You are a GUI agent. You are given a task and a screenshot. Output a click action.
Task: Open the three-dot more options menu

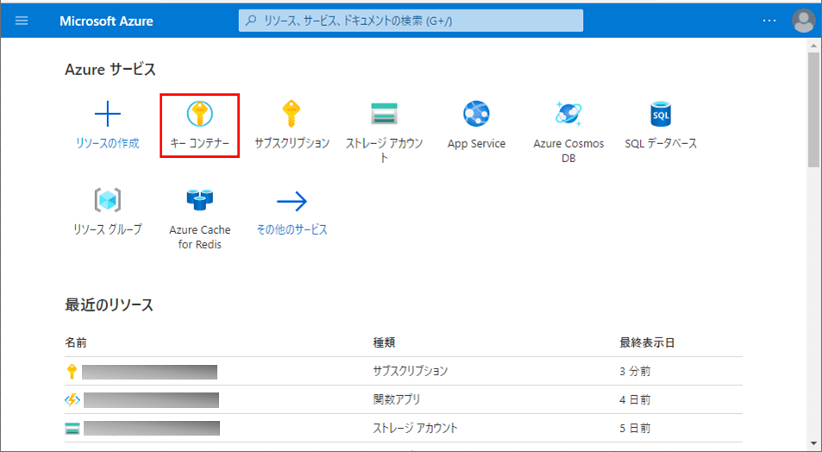click(769, 21)
